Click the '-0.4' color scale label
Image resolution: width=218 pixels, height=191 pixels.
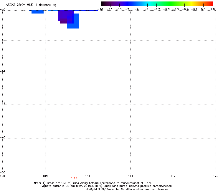pos(185,9)
